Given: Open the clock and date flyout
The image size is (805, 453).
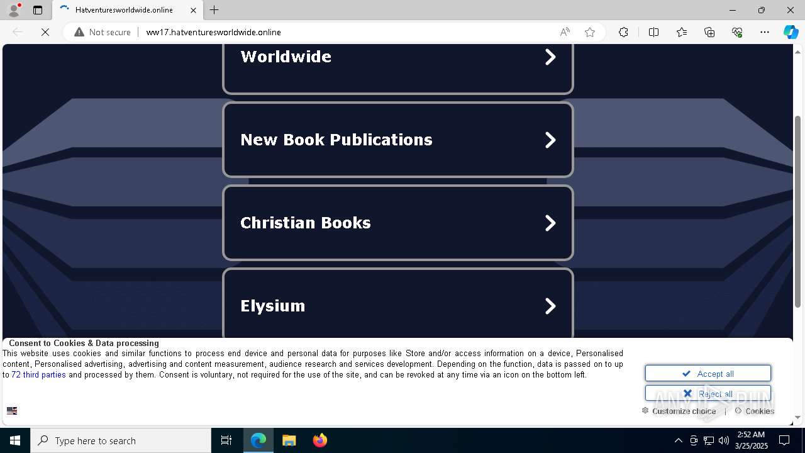Looking at the screenshot, I should 751,440.
